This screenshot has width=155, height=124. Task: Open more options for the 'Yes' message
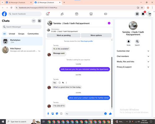[66, 82]
